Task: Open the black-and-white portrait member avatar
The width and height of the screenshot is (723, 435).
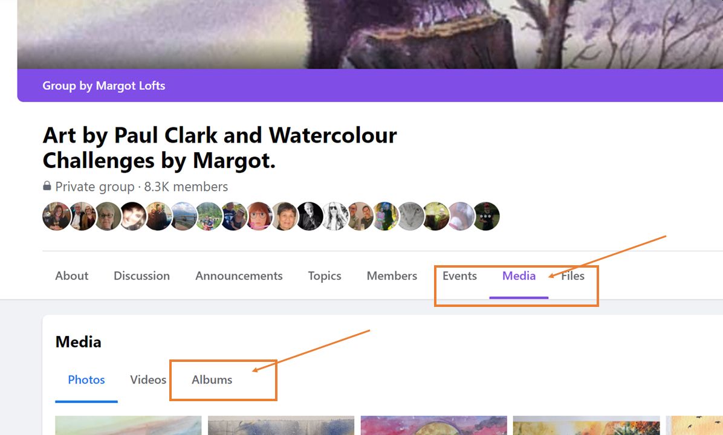Action: [310, 216]
